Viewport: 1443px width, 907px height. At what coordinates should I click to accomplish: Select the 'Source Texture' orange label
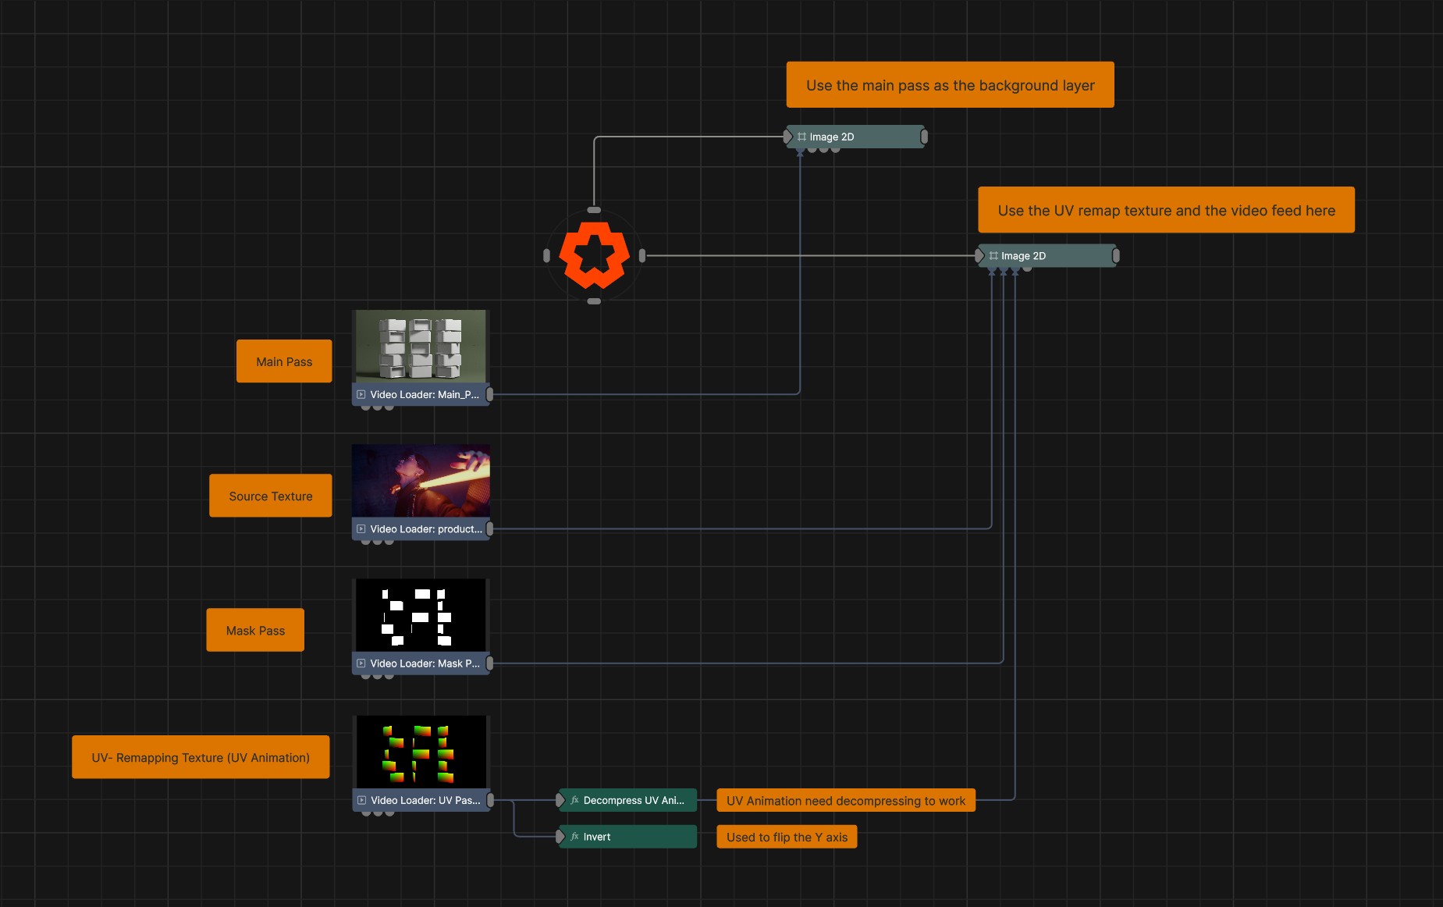tap(270, 496)
